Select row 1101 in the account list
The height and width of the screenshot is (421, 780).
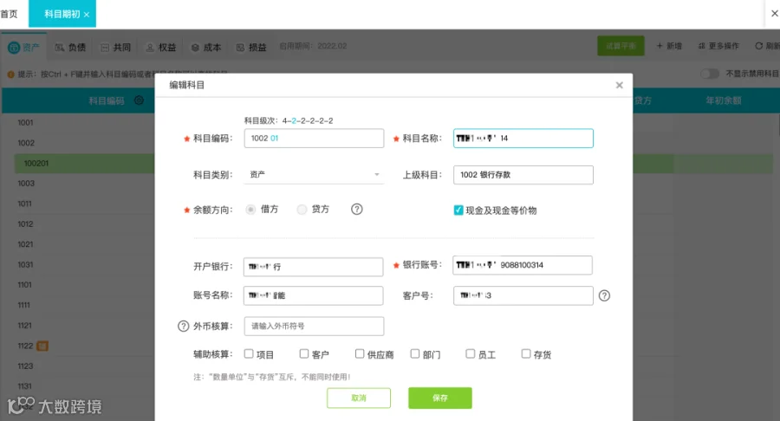tap(25, 285)
